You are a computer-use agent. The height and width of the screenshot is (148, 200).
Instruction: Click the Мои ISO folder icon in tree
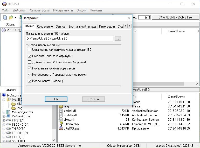(x=9, y=99)
